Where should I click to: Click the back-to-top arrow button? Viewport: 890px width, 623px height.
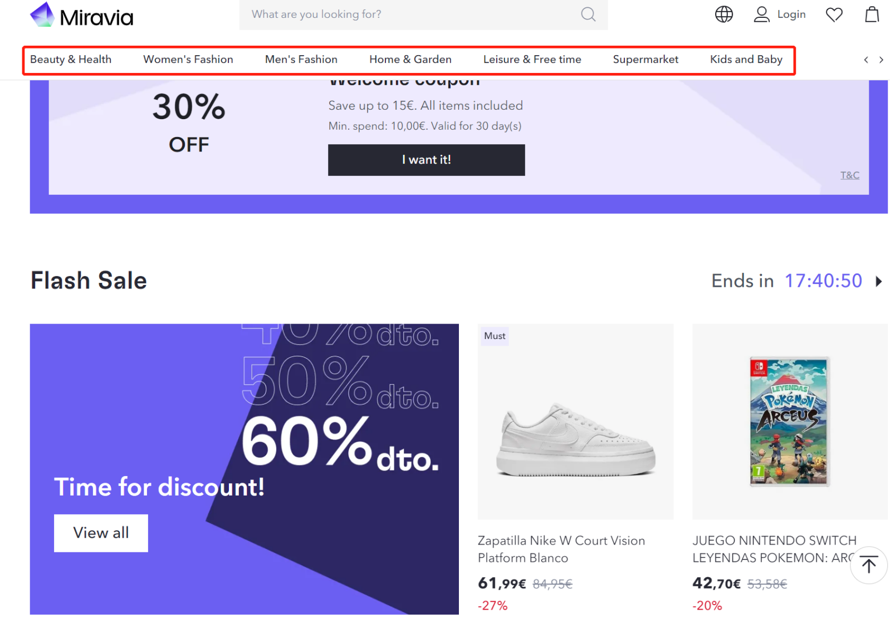[x=868, y=565]
